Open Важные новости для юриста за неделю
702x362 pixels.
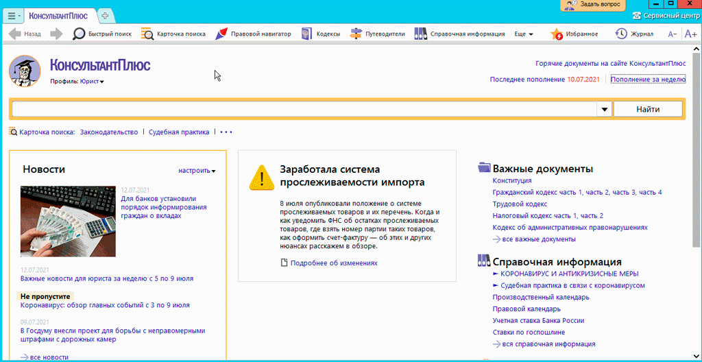click(107, 278)
